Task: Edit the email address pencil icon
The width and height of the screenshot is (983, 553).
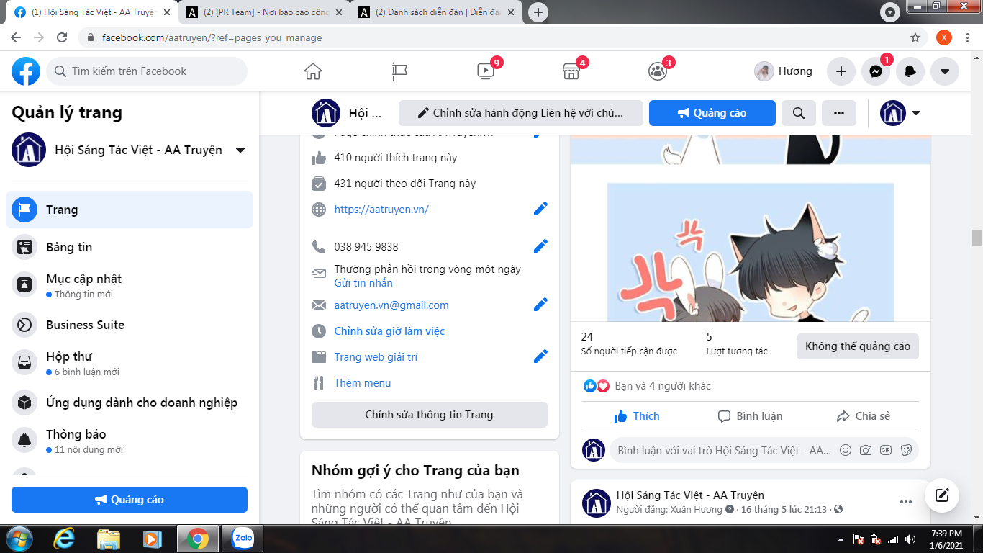Action: click(x=540, y=305)
